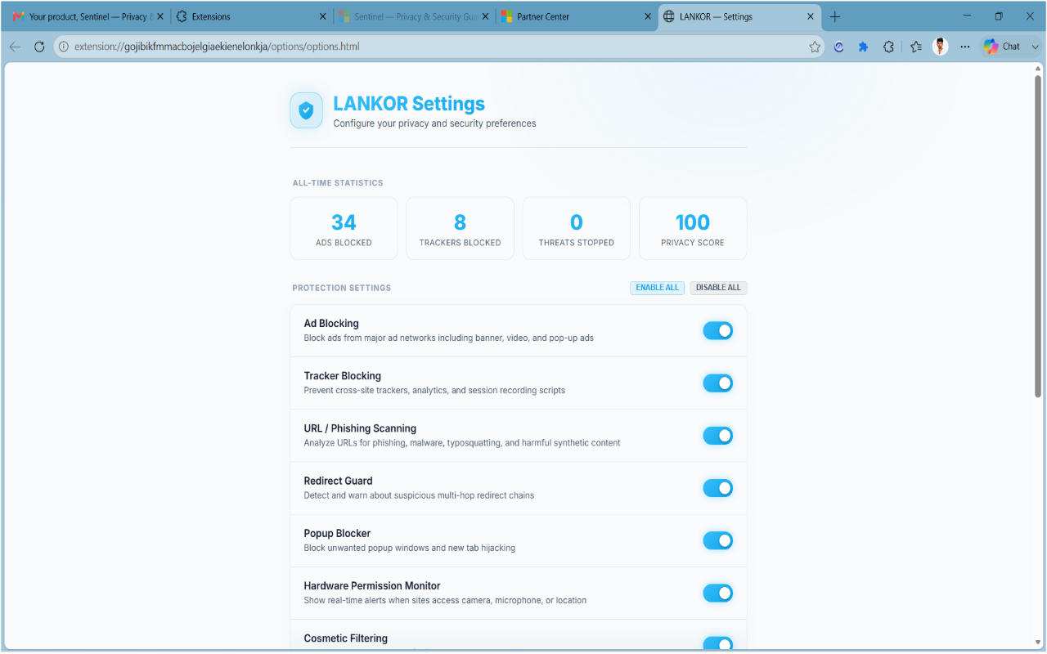Viewport: 1047px width, 654px height.
Task: Click the "Tracker Blocking" setting title
Action: click(343, 376)
